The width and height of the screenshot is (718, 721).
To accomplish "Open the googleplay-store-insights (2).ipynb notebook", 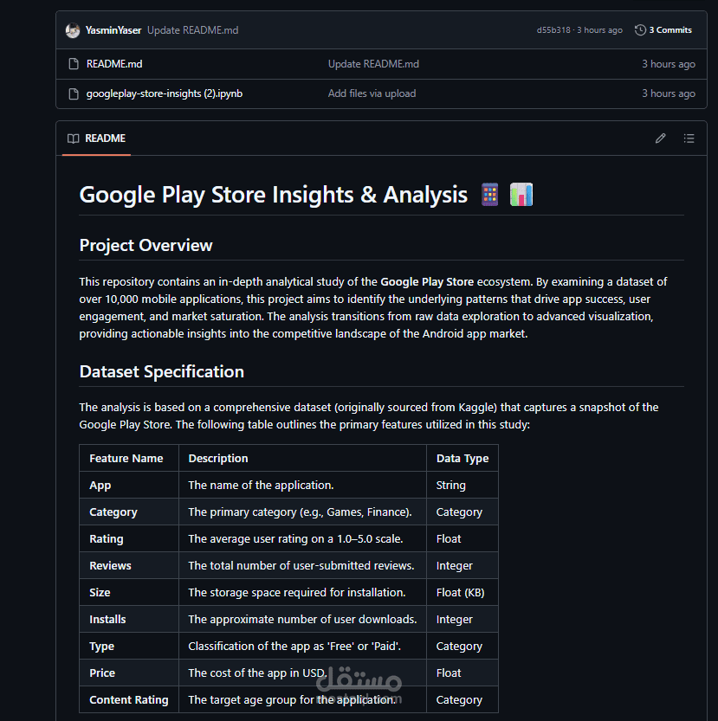I will point(164,93).
